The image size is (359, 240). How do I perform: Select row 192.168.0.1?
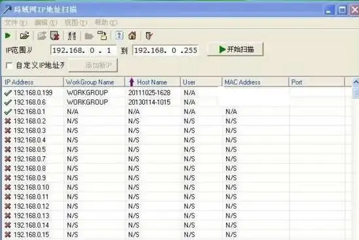(177, 112)
